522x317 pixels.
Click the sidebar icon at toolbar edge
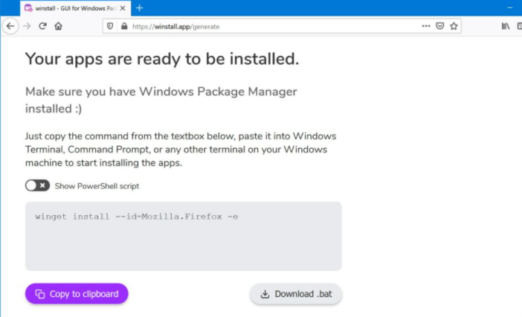(520, 26)
